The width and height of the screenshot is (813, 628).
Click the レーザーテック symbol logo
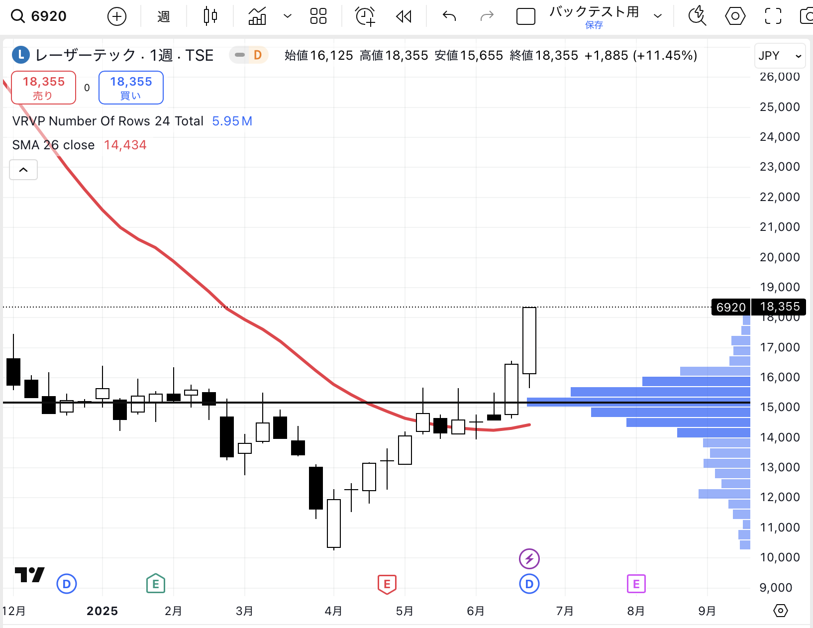[21, 55]
